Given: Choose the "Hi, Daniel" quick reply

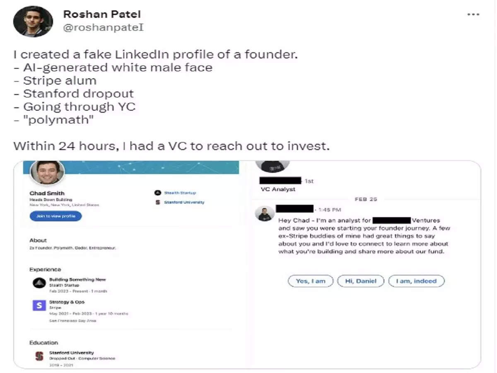Looking at the screenshot, I should click(361, 281).
